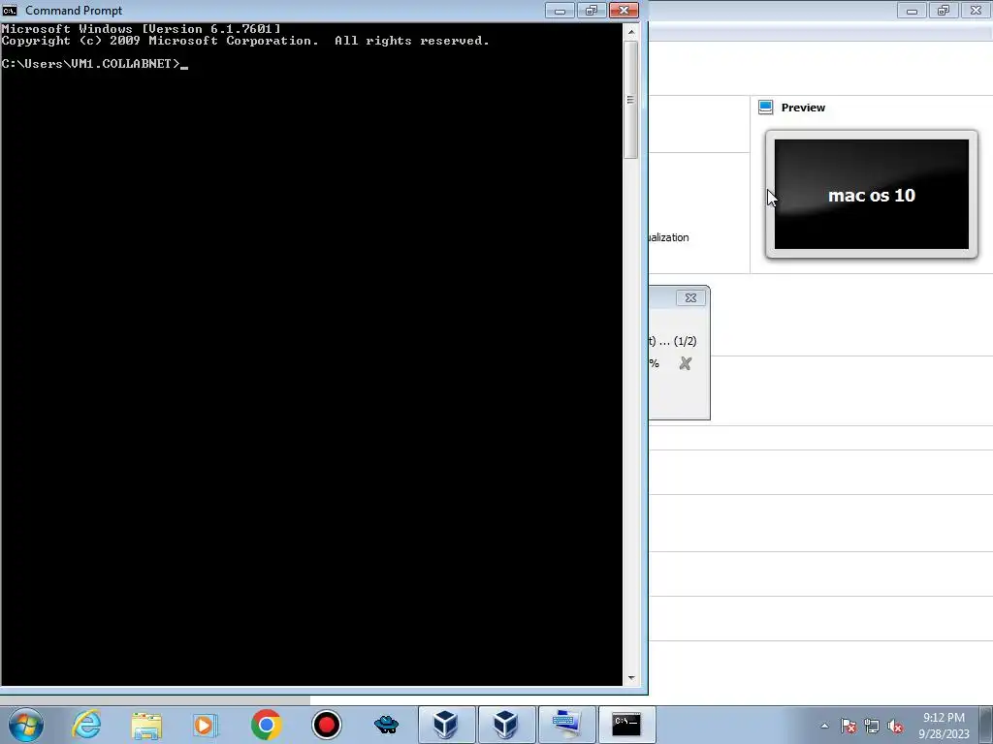Click the C:\Users\VM1.COLLABNET> prompt line
Screen dimensions: 993x744
click(x=94, y=64)
